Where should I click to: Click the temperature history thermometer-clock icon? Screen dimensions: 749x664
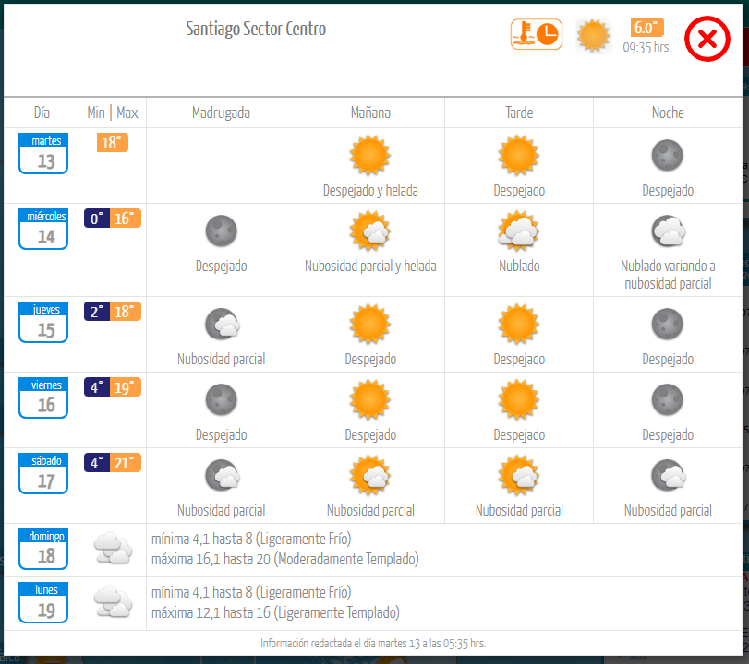click(x=536, y=34)
